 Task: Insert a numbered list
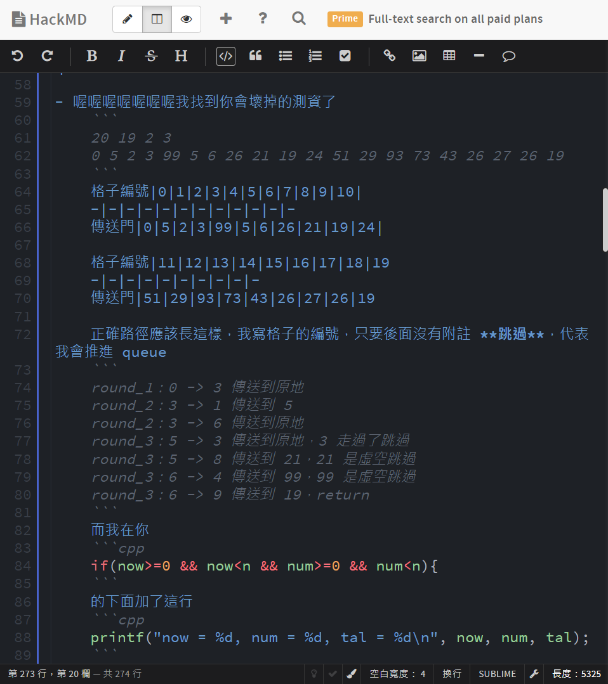315,56
